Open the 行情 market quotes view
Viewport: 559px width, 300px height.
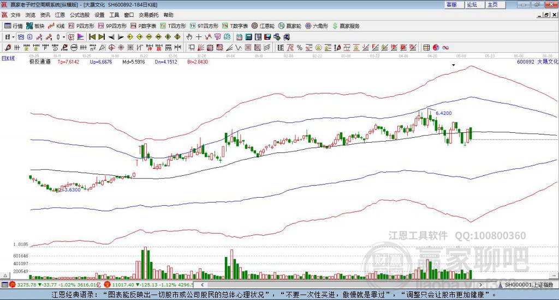pyautogui.click(x=13, y=26)
